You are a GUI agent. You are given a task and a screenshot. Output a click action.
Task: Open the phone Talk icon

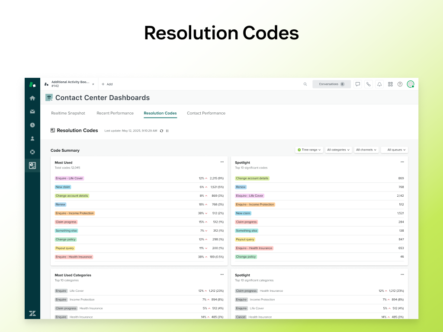368,84
